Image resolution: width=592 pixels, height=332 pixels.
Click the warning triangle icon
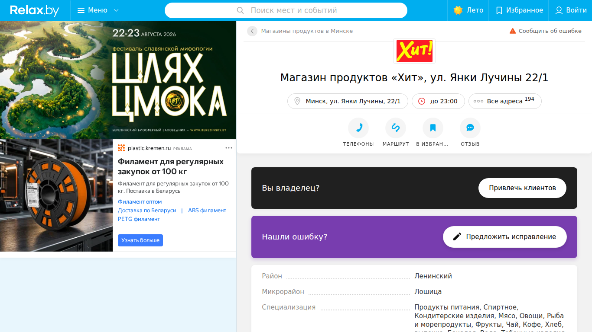pos(513,31)
